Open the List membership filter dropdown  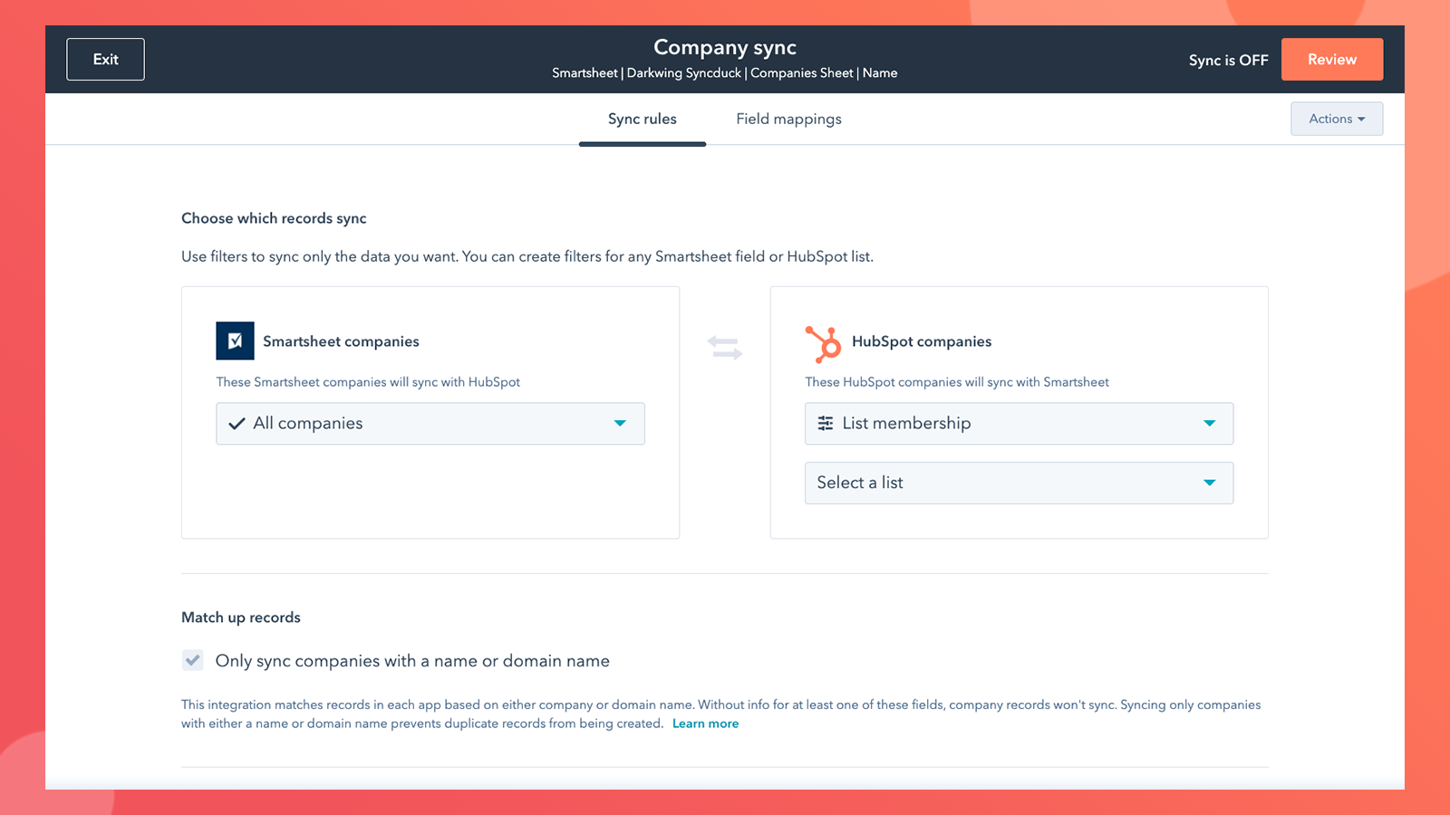1019,424
